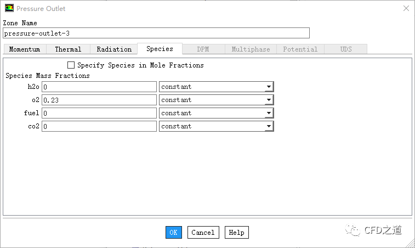415x248 pixels.
Task: Open the o2 constant dropdown
Action: click(216, 100)
